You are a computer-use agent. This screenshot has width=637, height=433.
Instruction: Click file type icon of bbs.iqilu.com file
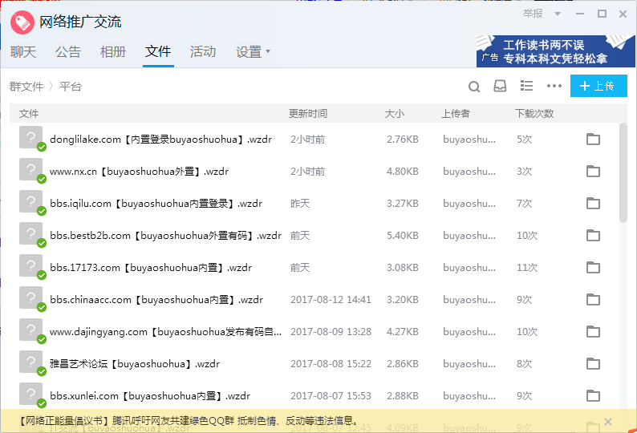(30, 202)
